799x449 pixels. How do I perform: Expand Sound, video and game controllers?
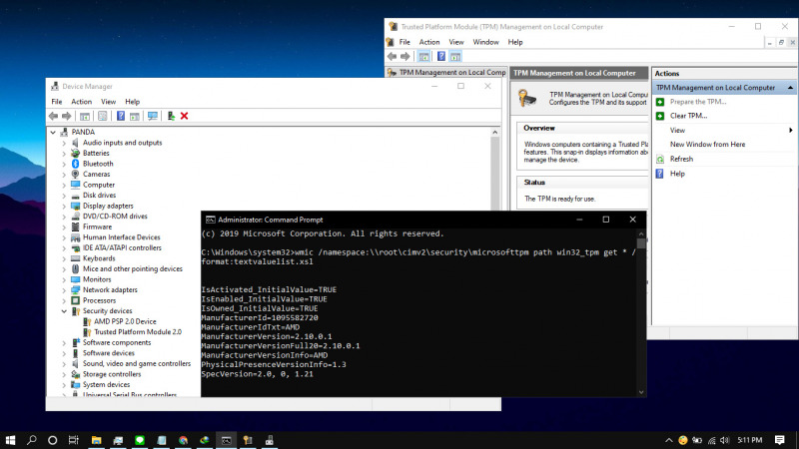click(x=64, y=364)
